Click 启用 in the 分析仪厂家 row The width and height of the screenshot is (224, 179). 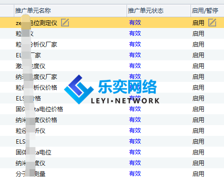point(198,44)
